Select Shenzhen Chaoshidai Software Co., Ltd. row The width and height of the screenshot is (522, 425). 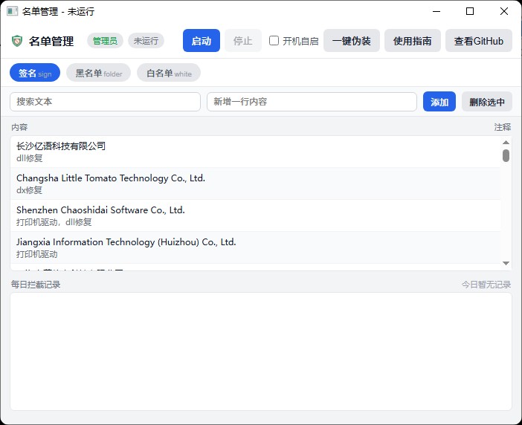pos(255,215)
